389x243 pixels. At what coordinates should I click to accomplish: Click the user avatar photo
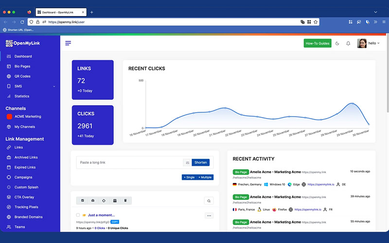click(x=362, y=43)
